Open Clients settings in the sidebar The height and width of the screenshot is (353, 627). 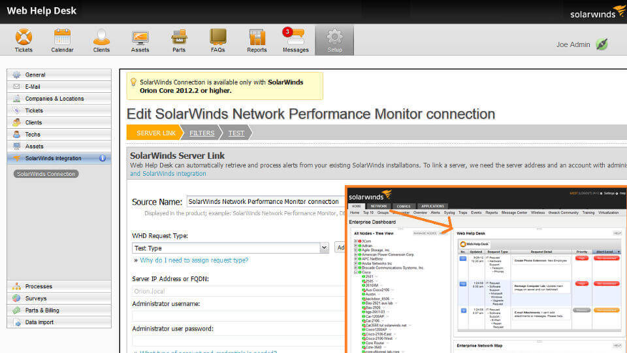pyautogui.click(x=59, y=122)
